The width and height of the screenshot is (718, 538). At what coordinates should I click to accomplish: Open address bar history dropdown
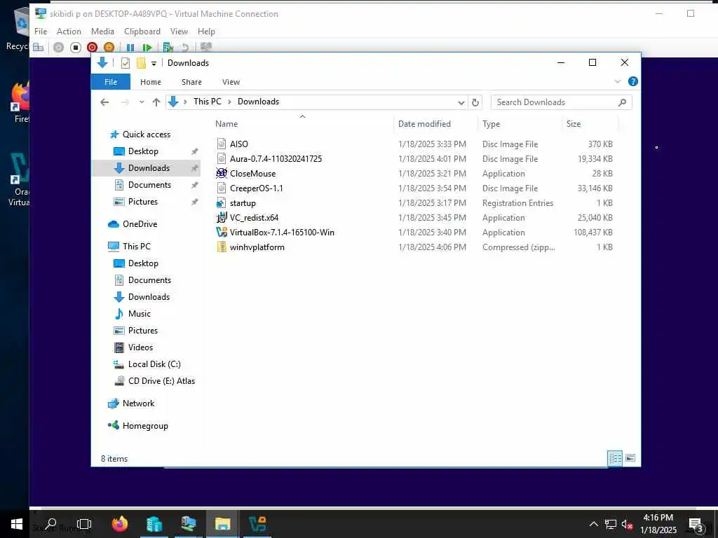click(x=461, y=102)
